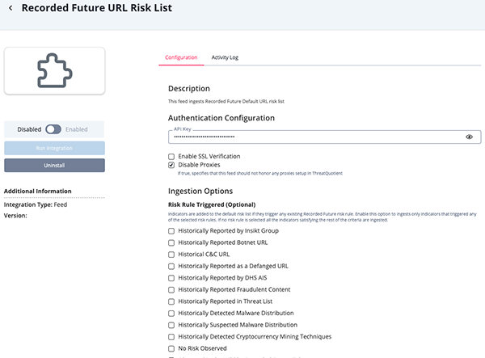This screenshot has height=358, width=485.
Task: Check Historically Detected Malware Distribution
Action: tap(171, 313)
